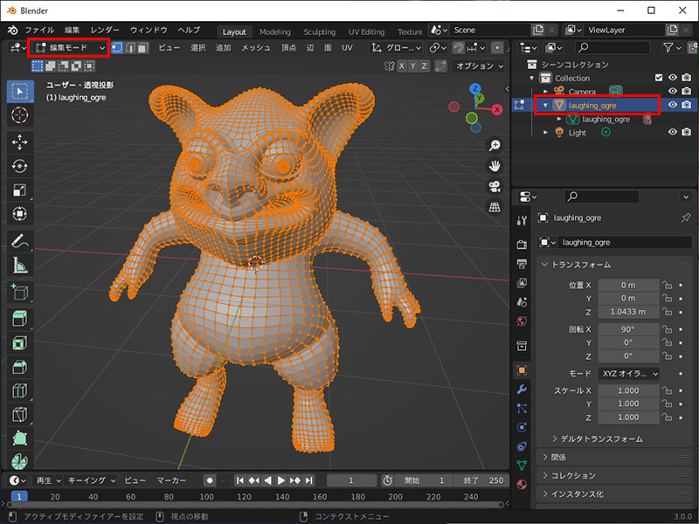This screenshot has height=524, width=699.
Task: Switch to the Modeling workspace tab
Action: (x=275, y=32)
